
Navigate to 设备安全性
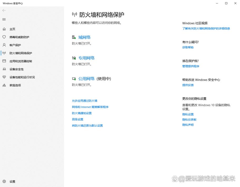click(17, 69)
